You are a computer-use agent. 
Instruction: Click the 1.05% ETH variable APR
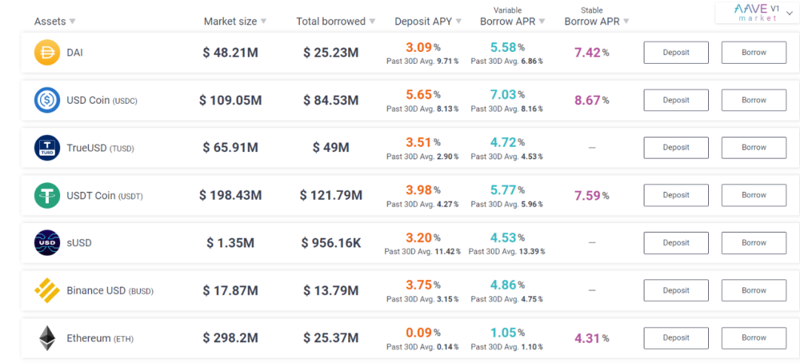tap(507, 333)
